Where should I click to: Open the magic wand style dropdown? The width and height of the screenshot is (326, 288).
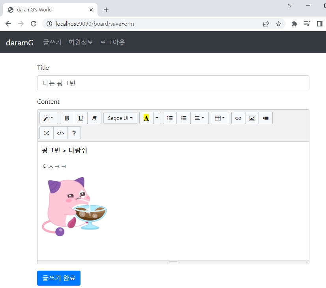(x=49, y=118)
